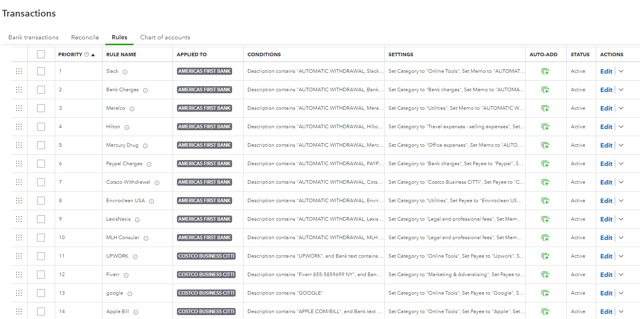This screenshot has width=640, height=319.
Task: Select the checkbox for the Cotsco Withdrawal rule
Action: click(41, 182)
